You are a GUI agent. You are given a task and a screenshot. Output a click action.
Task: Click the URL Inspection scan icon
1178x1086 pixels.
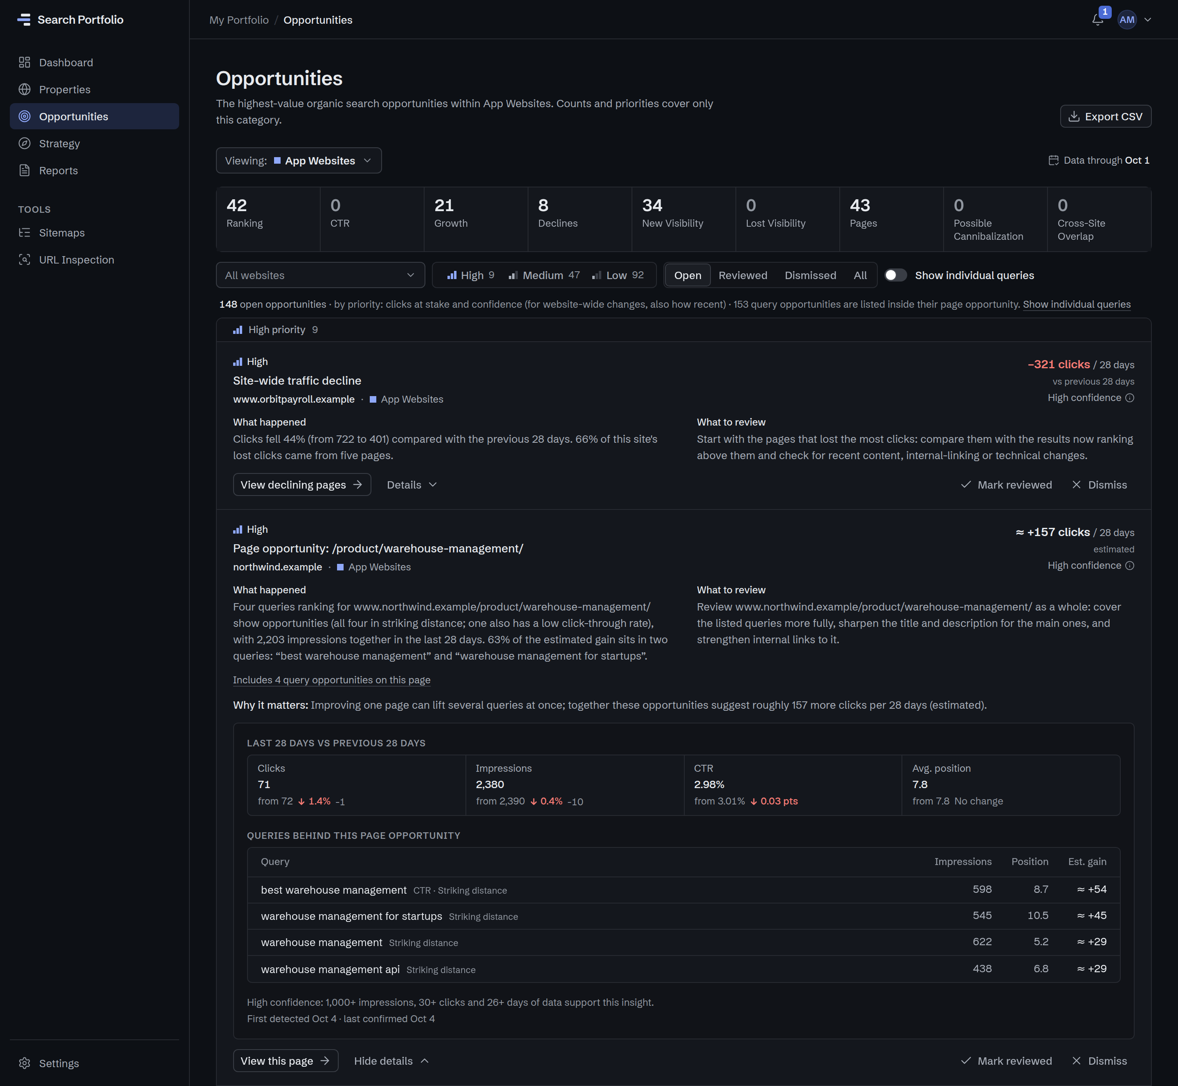24,260
